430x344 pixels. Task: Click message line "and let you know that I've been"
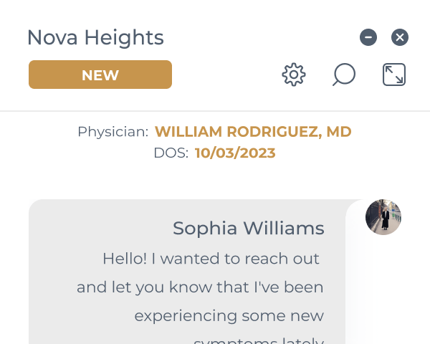200,287
